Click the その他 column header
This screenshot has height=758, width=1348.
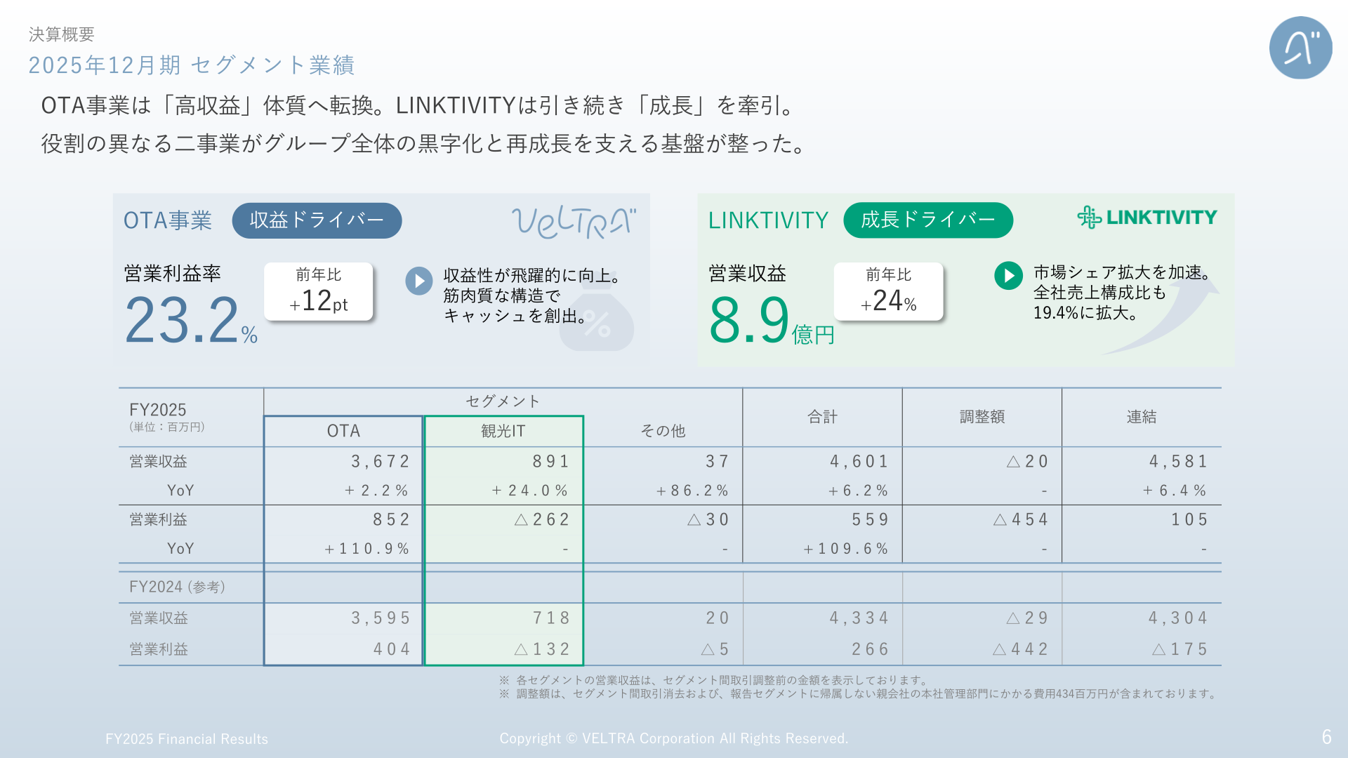pos(663,431)
